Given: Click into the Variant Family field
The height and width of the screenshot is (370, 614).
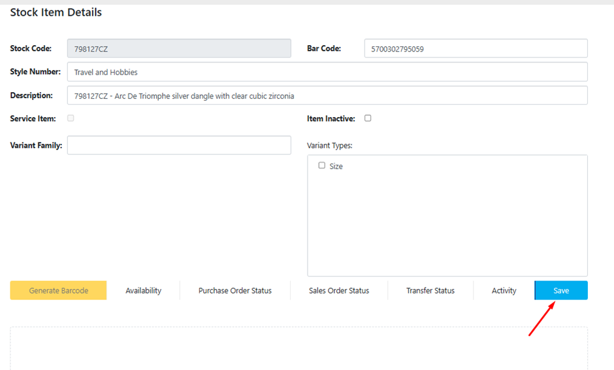Looking at the screenshot, I should pos(178,145).
